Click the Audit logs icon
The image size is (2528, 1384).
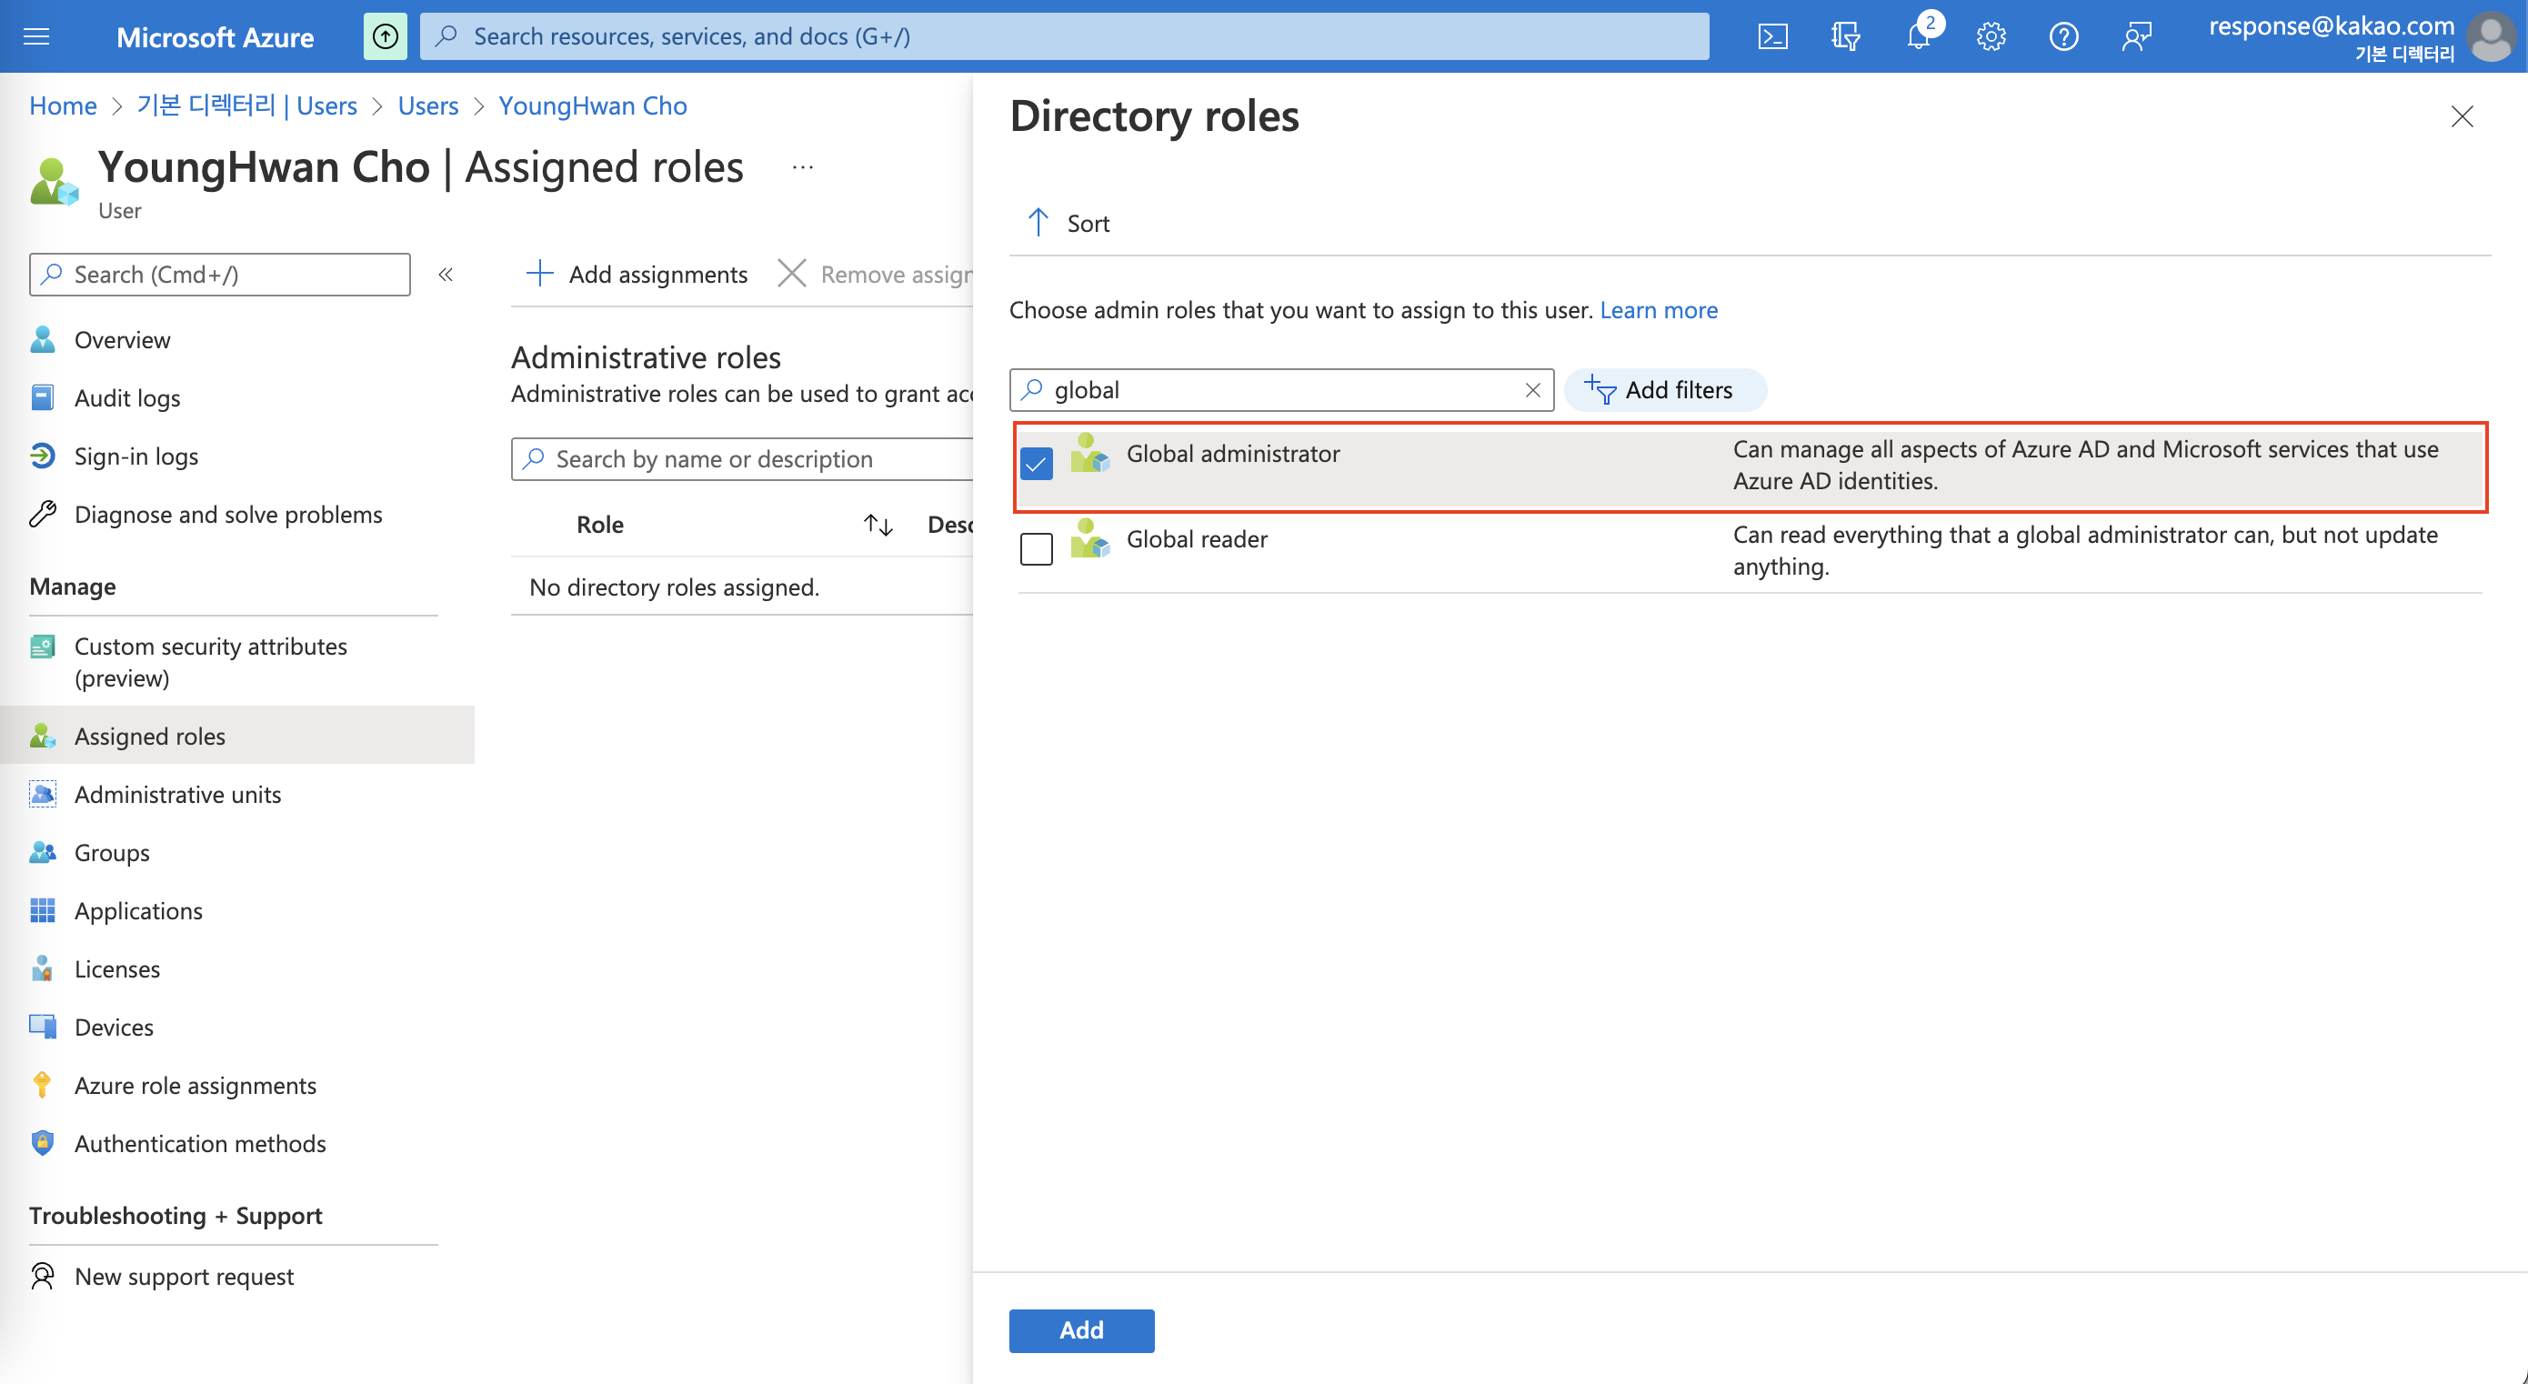pos(42,397)
